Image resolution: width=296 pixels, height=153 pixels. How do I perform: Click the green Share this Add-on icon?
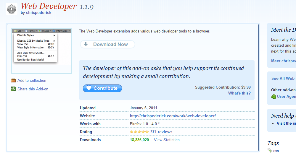[x=13, y=89]
